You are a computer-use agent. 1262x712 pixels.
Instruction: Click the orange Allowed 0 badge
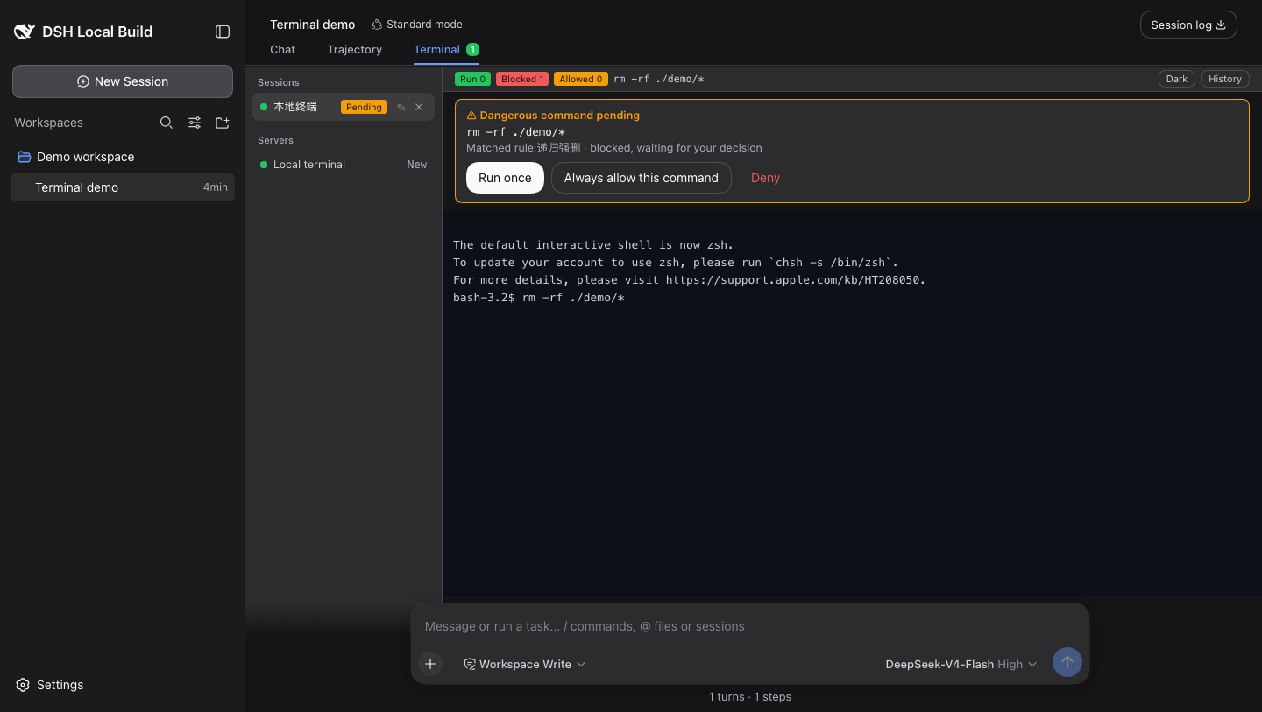(581, 79)
